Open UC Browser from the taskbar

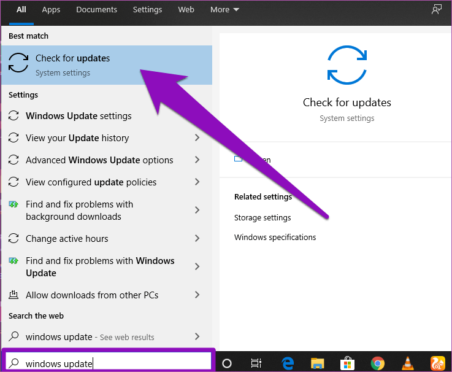tap(437, 363)
